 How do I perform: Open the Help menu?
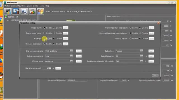point(47,6)
